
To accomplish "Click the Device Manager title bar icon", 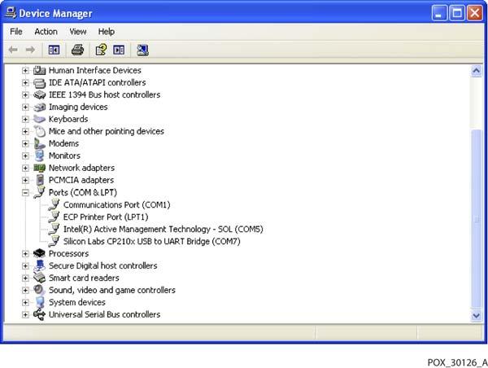I will (x=11, y=13).
